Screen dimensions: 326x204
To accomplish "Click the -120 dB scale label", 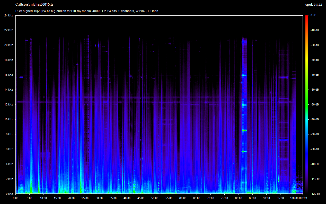I will (314, 194).
